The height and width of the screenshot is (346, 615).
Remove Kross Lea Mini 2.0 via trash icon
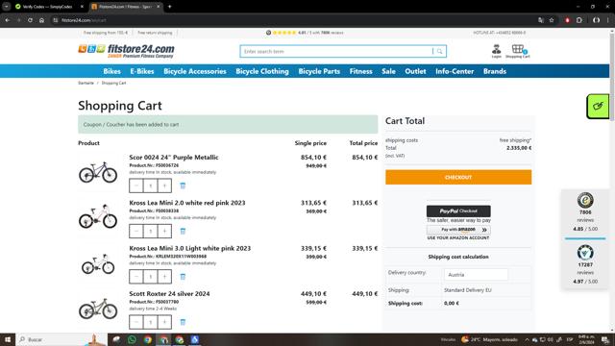click(x=183, y=231)
